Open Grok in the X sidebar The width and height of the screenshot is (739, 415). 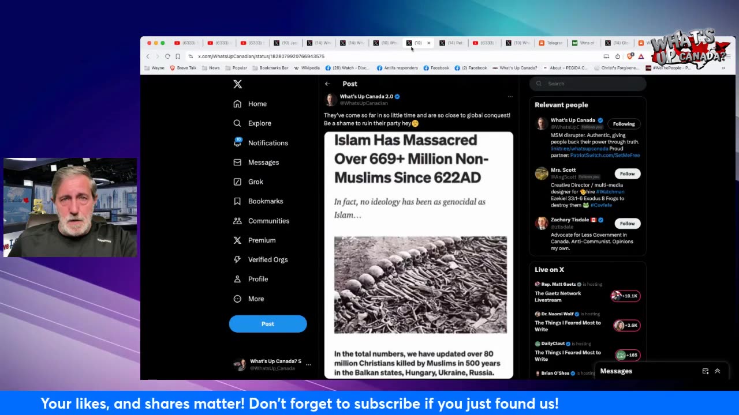pos(248,182)
